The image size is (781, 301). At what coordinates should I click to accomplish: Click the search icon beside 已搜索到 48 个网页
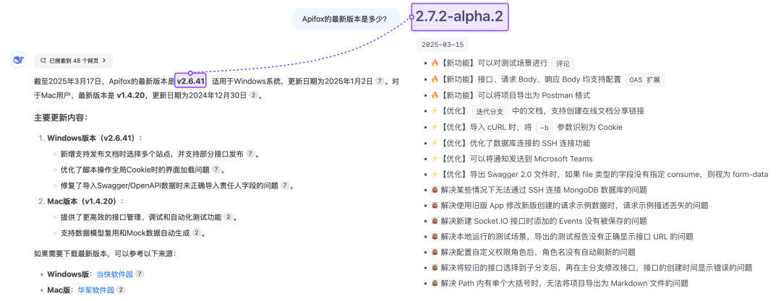point(43,61)
